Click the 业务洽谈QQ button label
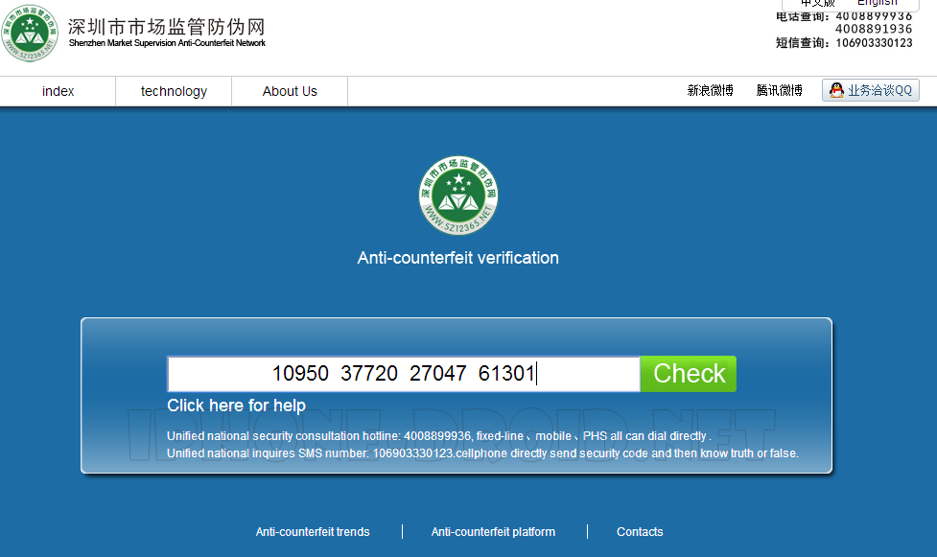 [879, 90]
